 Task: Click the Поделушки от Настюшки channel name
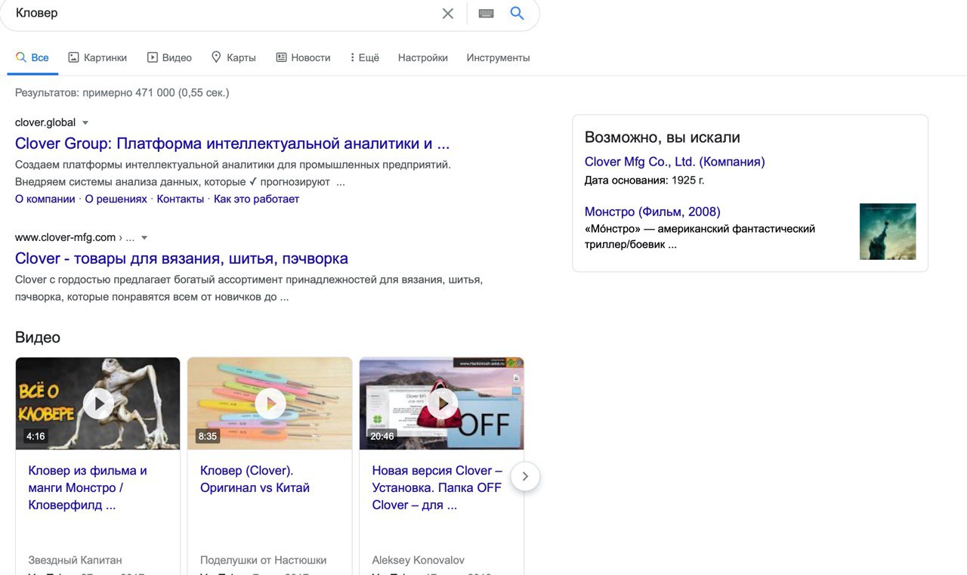pos(264,560)
